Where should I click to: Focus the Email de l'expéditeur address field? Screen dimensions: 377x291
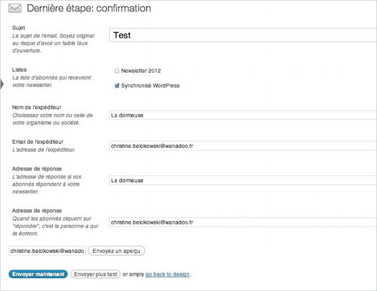(243, 146)
